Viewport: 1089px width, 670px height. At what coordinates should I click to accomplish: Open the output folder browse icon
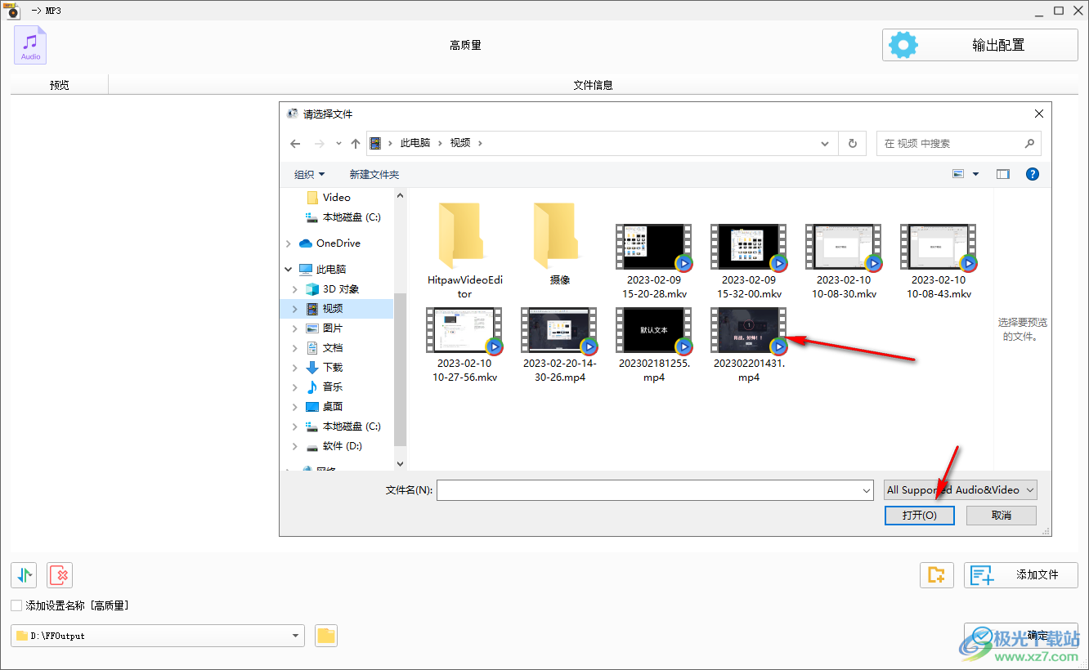point(326,636)
